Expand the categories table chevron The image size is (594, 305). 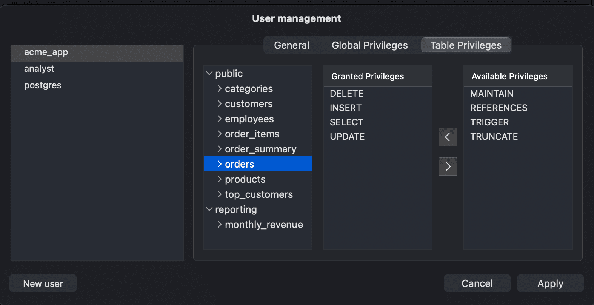[x=219, y=88]
